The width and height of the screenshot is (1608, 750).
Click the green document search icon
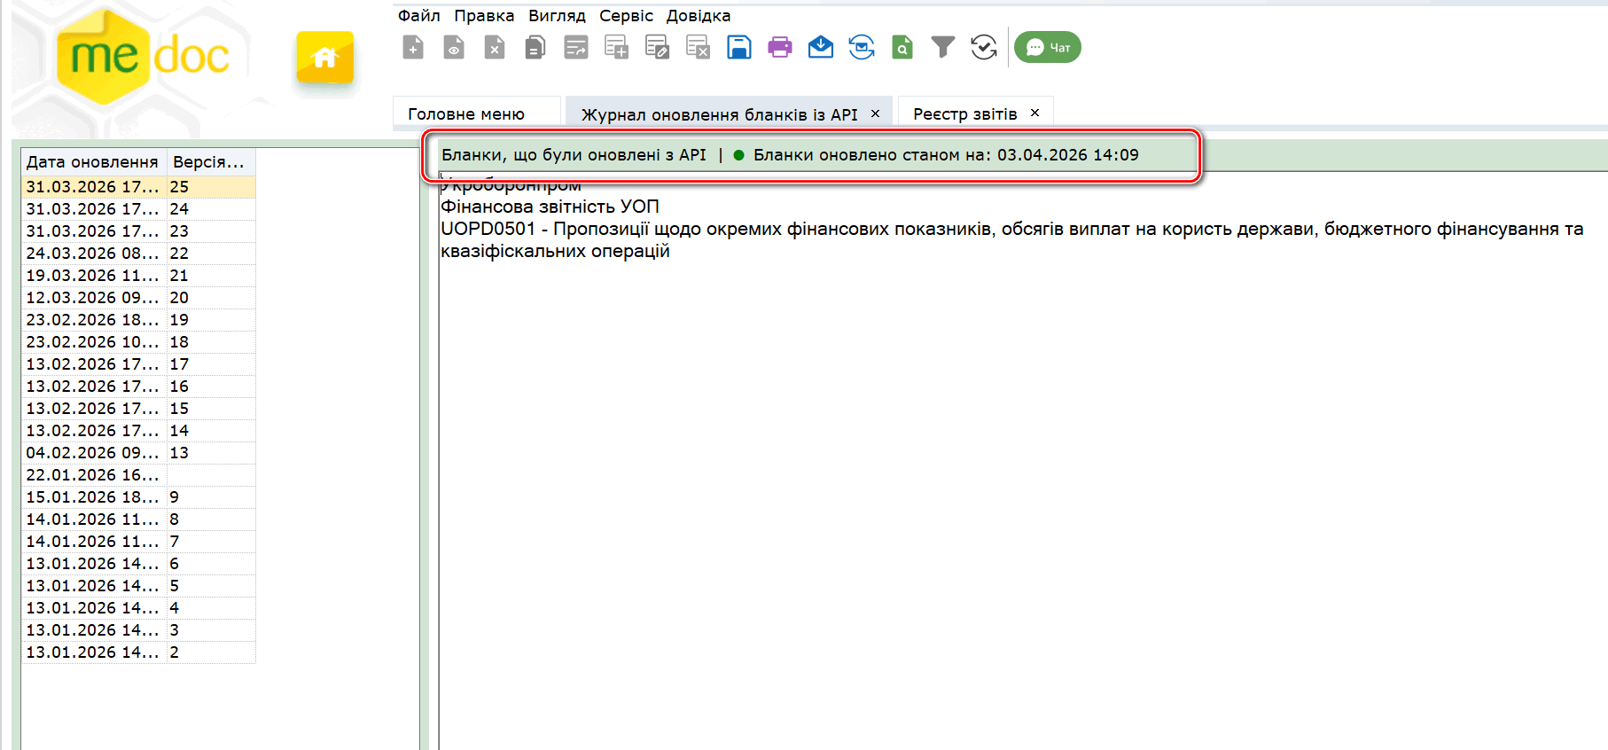pos(902,47)
